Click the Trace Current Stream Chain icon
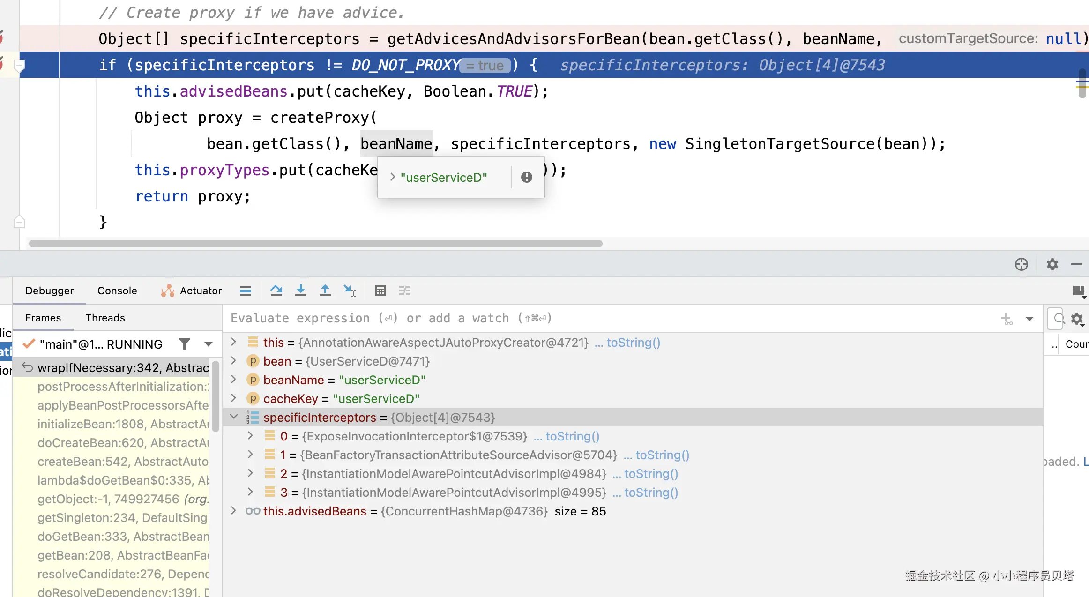The image size is (1089, 597). (x=405, y=291)
